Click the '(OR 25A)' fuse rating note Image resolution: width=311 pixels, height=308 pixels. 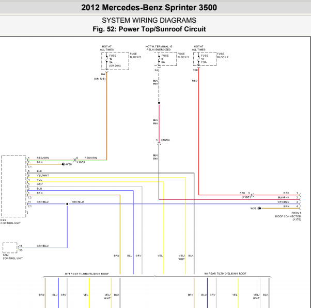pos(115,65)
